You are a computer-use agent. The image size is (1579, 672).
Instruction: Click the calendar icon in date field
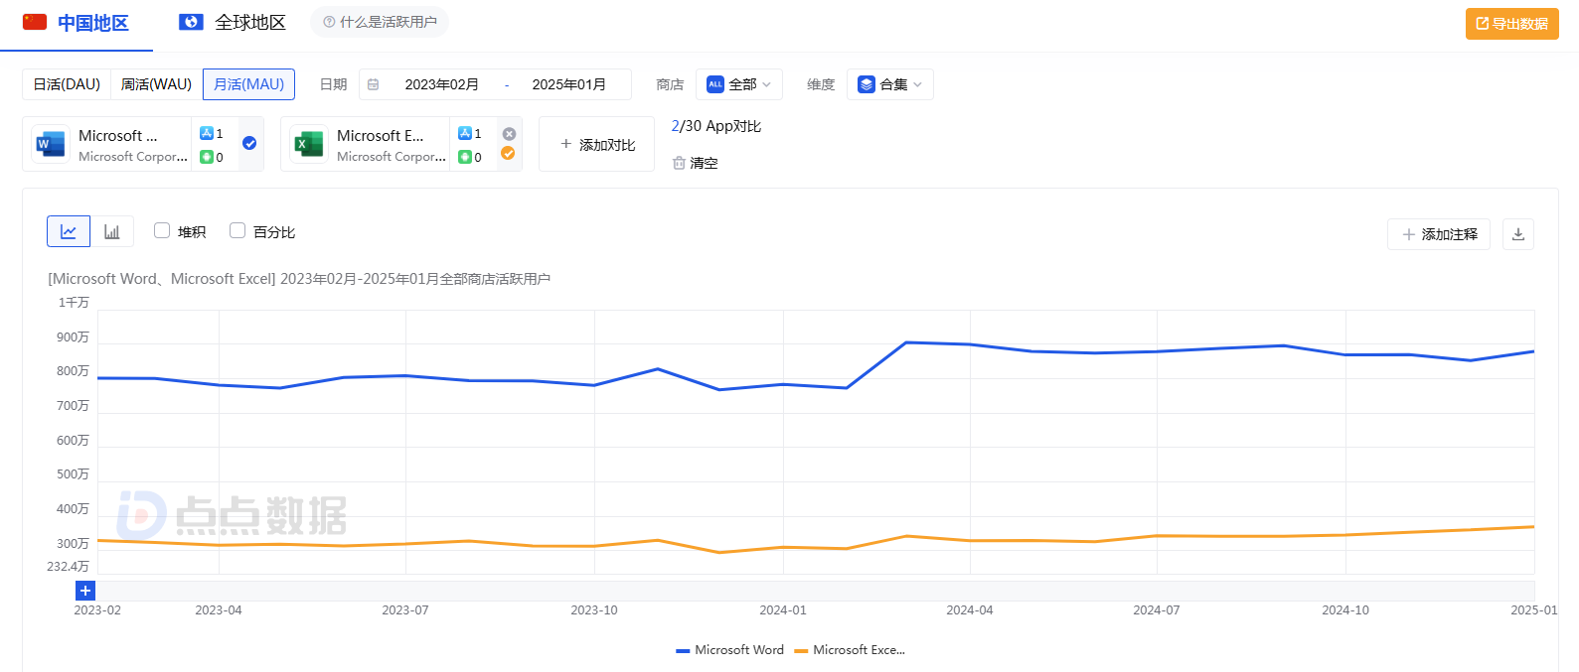coord(374,84)
